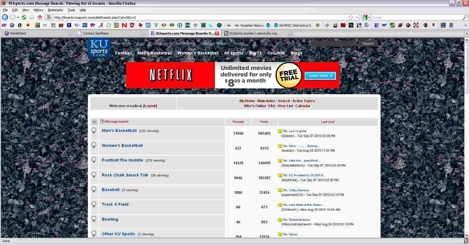Open the History menu

(x=38, y=10)
